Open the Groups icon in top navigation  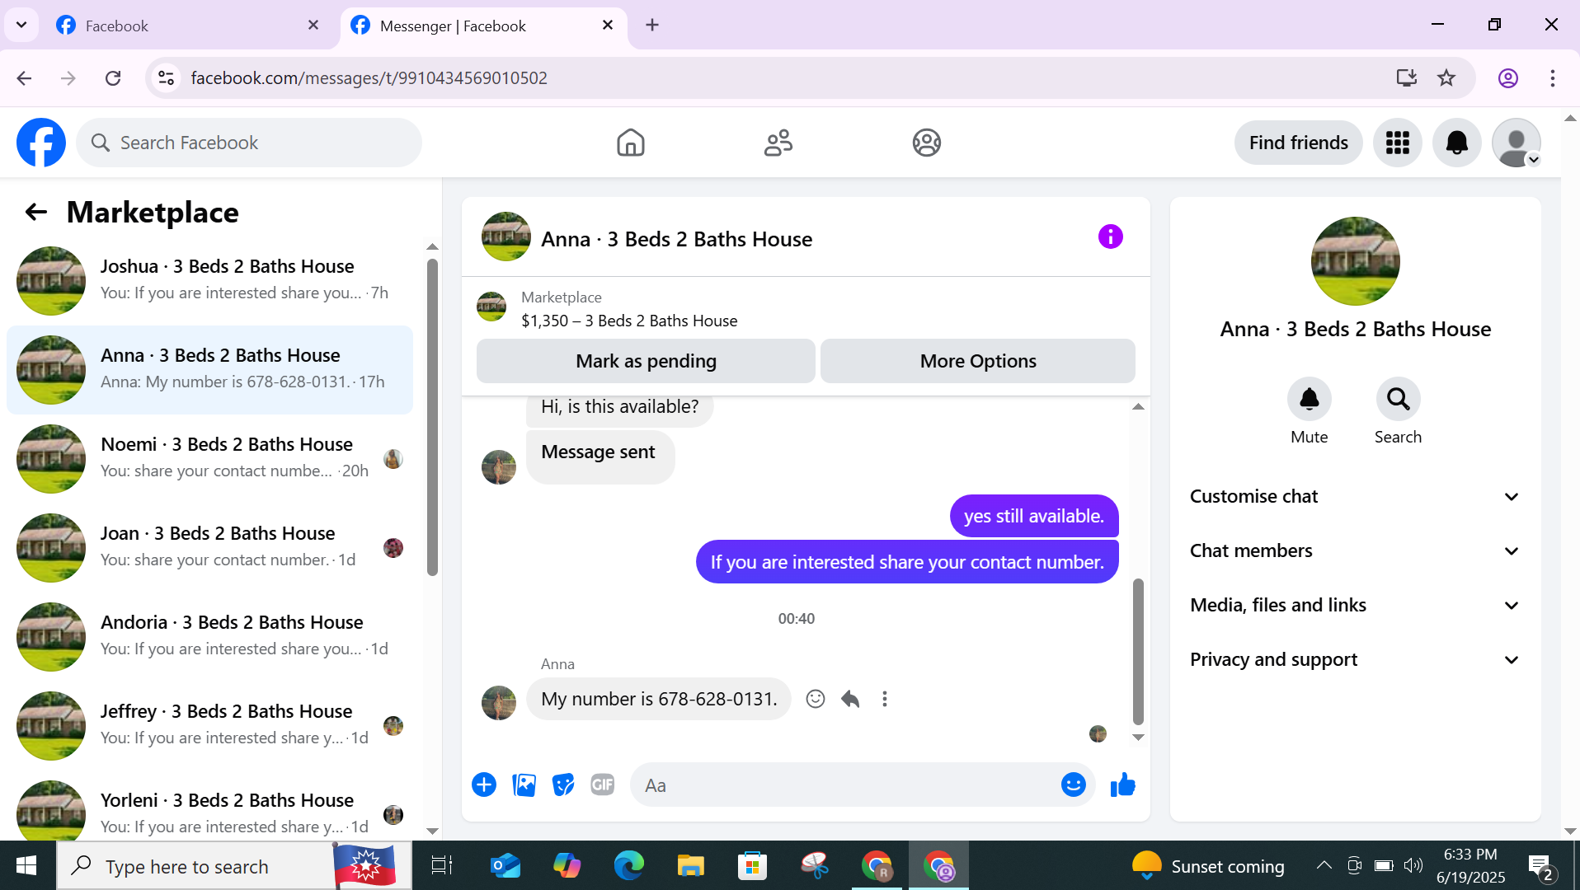tap(927, 143)
